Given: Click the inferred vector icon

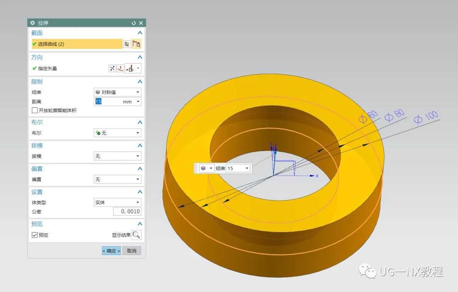Looking at the screenshot, I should 130,68.
